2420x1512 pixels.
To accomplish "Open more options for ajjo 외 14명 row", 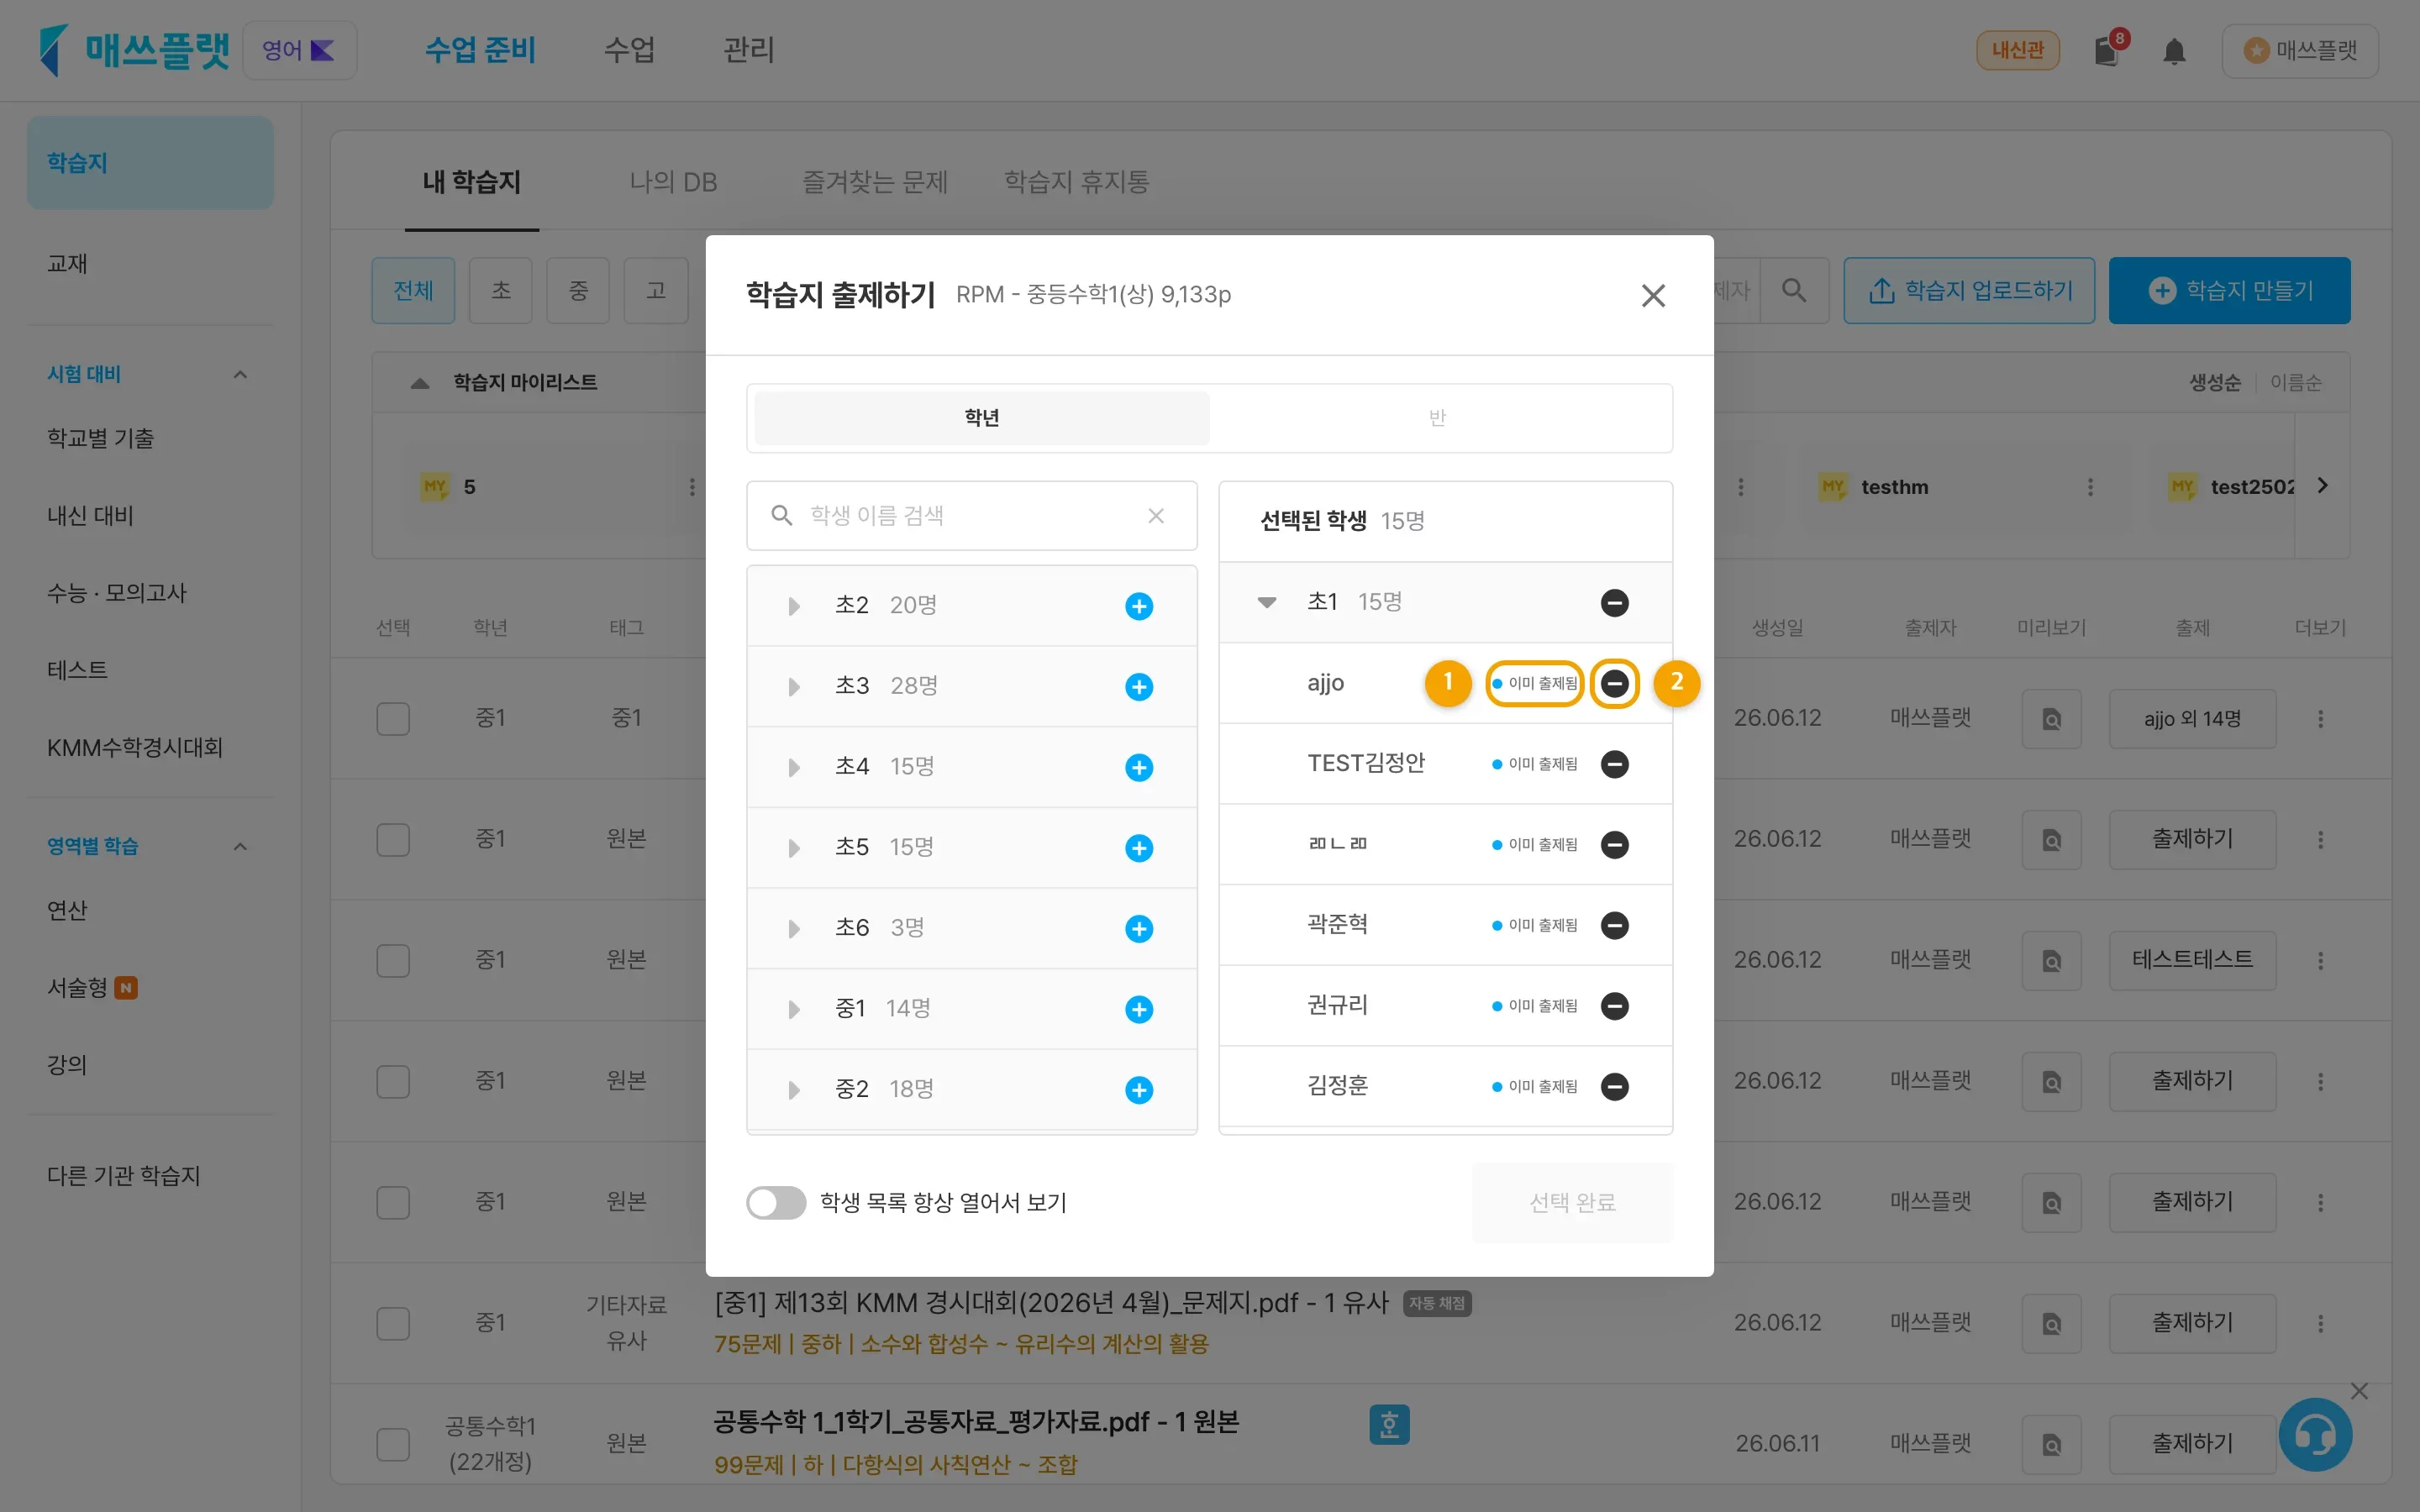I will pyautogui.click(x=2320, y=719).
